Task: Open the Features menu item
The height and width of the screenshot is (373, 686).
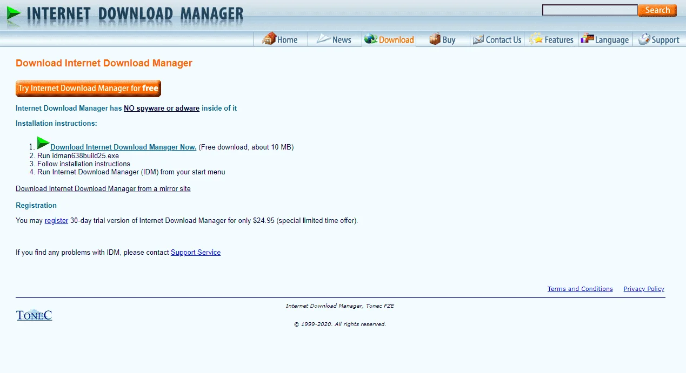Action: pyautogui.click(x=551, y=39)
